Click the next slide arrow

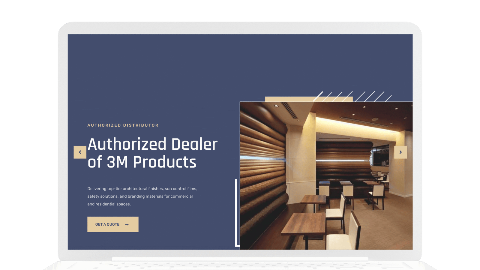[400, 152]
